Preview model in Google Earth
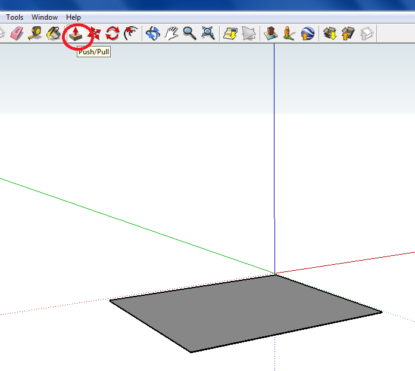 click(307, 33)
